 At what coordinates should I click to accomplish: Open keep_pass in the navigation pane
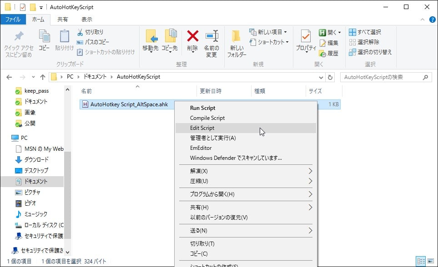(x=36, y=91)
